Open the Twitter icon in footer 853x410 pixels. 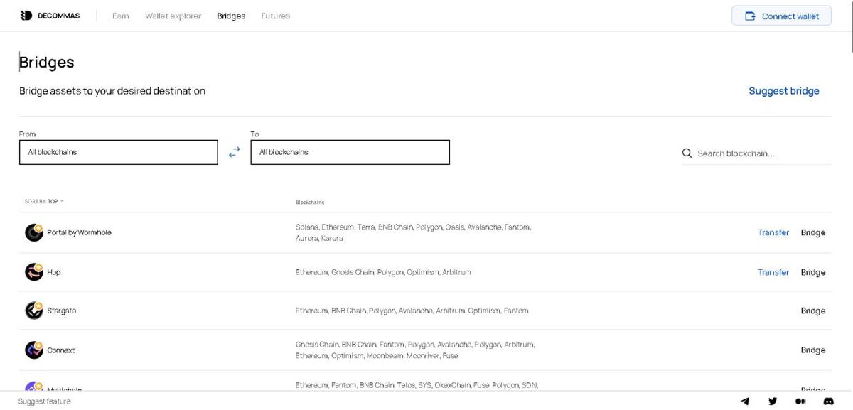[x=773, y=401]
